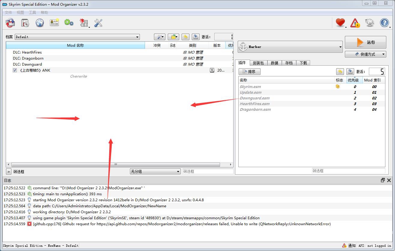Select DLC: Dawnguard mod row

[x=119, y=64]
